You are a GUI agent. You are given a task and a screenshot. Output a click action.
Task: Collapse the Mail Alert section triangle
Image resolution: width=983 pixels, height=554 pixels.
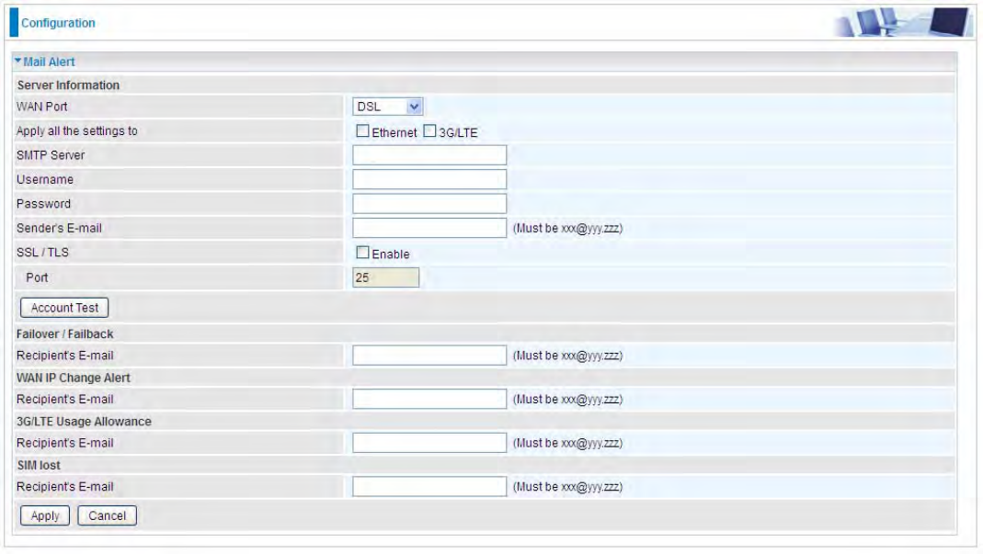click(18, 61)
